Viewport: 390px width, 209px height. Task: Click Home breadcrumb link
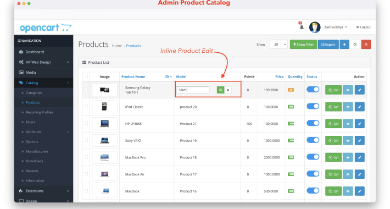(116, 46)
